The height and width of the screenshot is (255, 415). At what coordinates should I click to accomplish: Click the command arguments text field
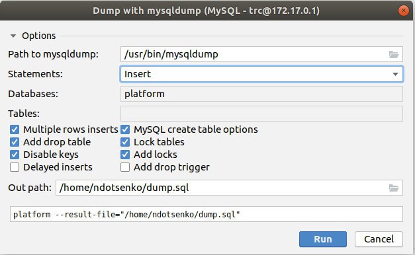[x=207, y=214]
